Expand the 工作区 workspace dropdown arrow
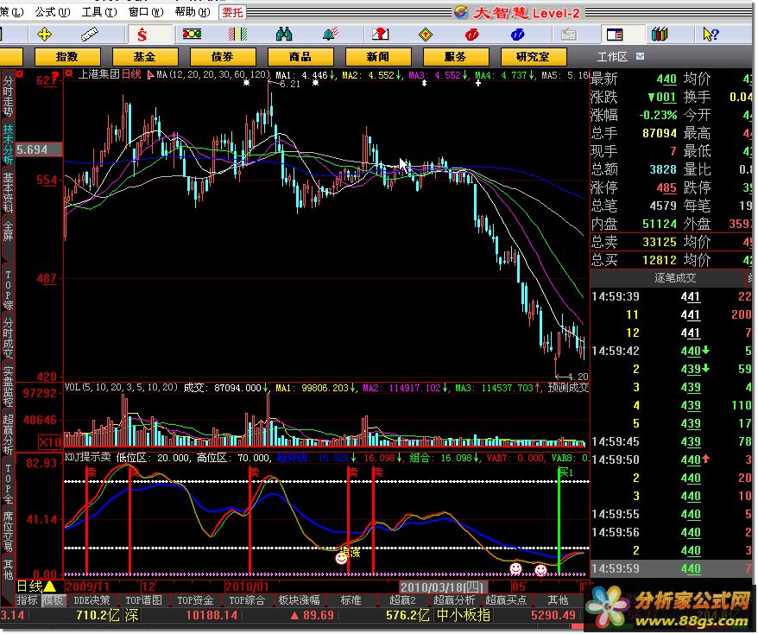This screenshot has height=634, width=758. click(639, 56)
